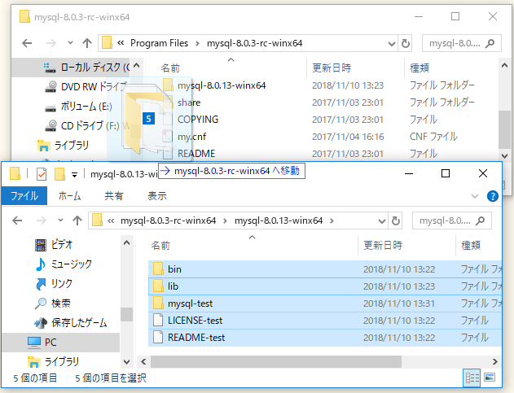Image resolution: width=514 pixels, height=393 pixels.
Task: Select ミュージック in the front window's tree
Action: coord(64,264)
